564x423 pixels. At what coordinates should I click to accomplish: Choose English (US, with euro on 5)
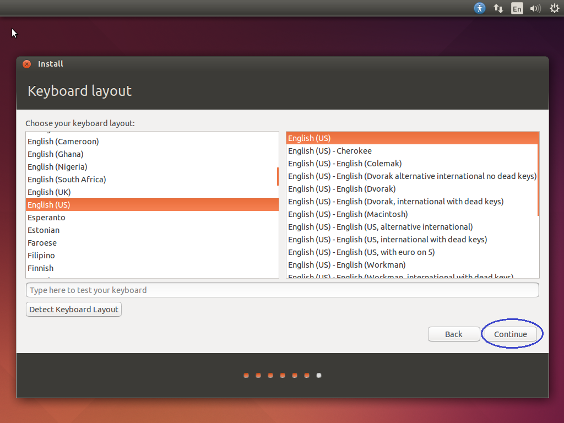(412, 252)
